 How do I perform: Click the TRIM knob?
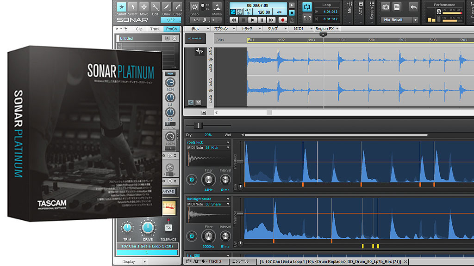(127, 228)
